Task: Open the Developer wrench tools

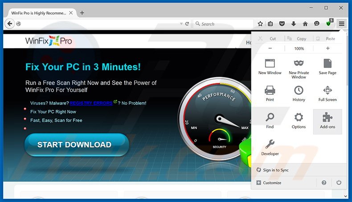Action: point(270,148)
